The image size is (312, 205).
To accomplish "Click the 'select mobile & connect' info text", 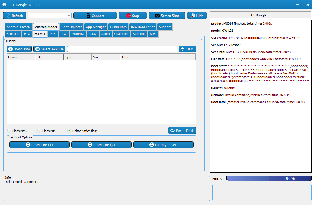I will pos(22,182).
